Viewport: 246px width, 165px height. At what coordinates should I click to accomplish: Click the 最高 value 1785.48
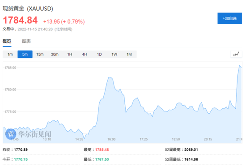click(102, 150)
